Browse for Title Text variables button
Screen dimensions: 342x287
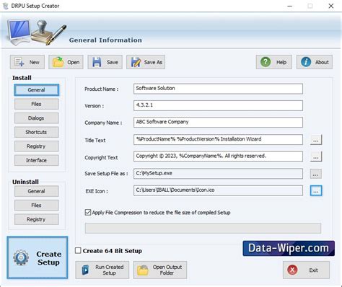[x=316, y=140]
